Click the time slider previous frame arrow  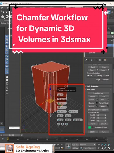click(1, 135)
